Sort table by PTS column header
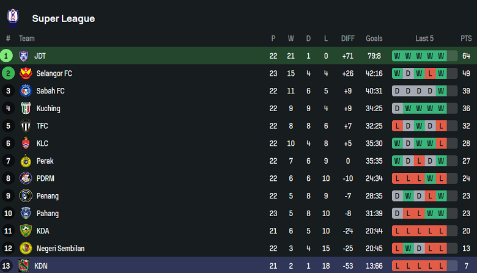The width and height of the screenshot is (477, 273). click(466, 38)
